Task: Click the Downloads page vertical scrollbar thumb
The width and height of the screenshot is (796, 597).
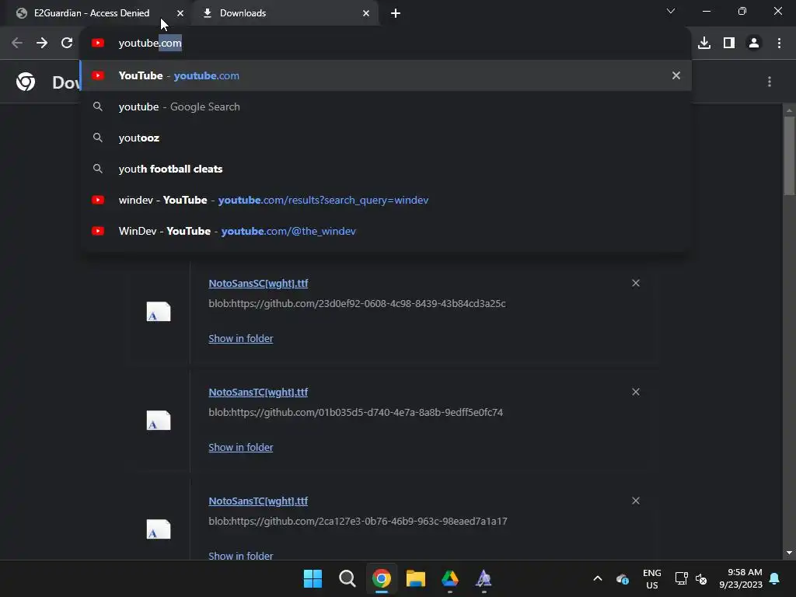Action: pos(789,155)
